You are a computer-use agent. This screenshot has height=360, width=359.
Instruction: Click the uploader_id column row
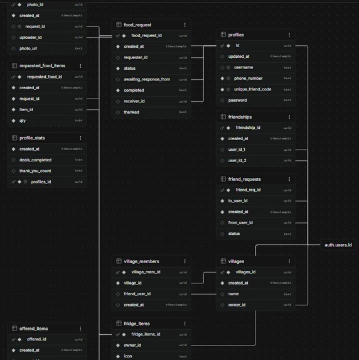point(47,38)
